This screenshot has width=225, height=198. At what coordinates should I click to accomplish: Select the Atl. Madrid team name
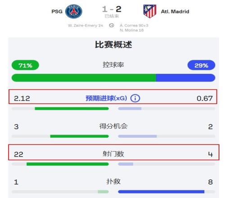coord(175,11)
